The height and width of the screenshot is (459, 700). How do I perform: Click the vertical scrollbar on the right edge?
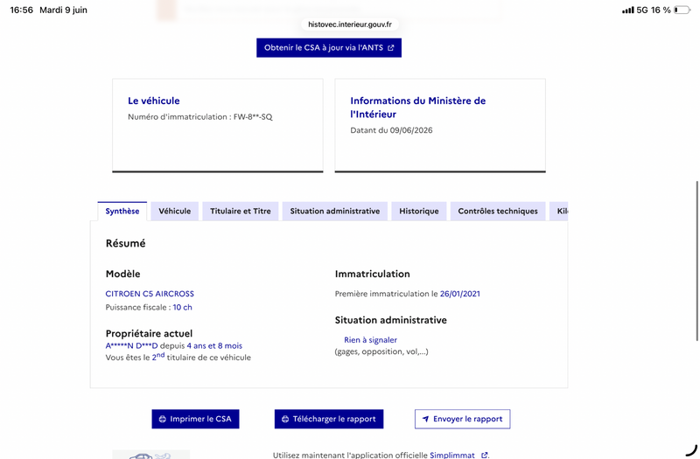tap(696, 261)
